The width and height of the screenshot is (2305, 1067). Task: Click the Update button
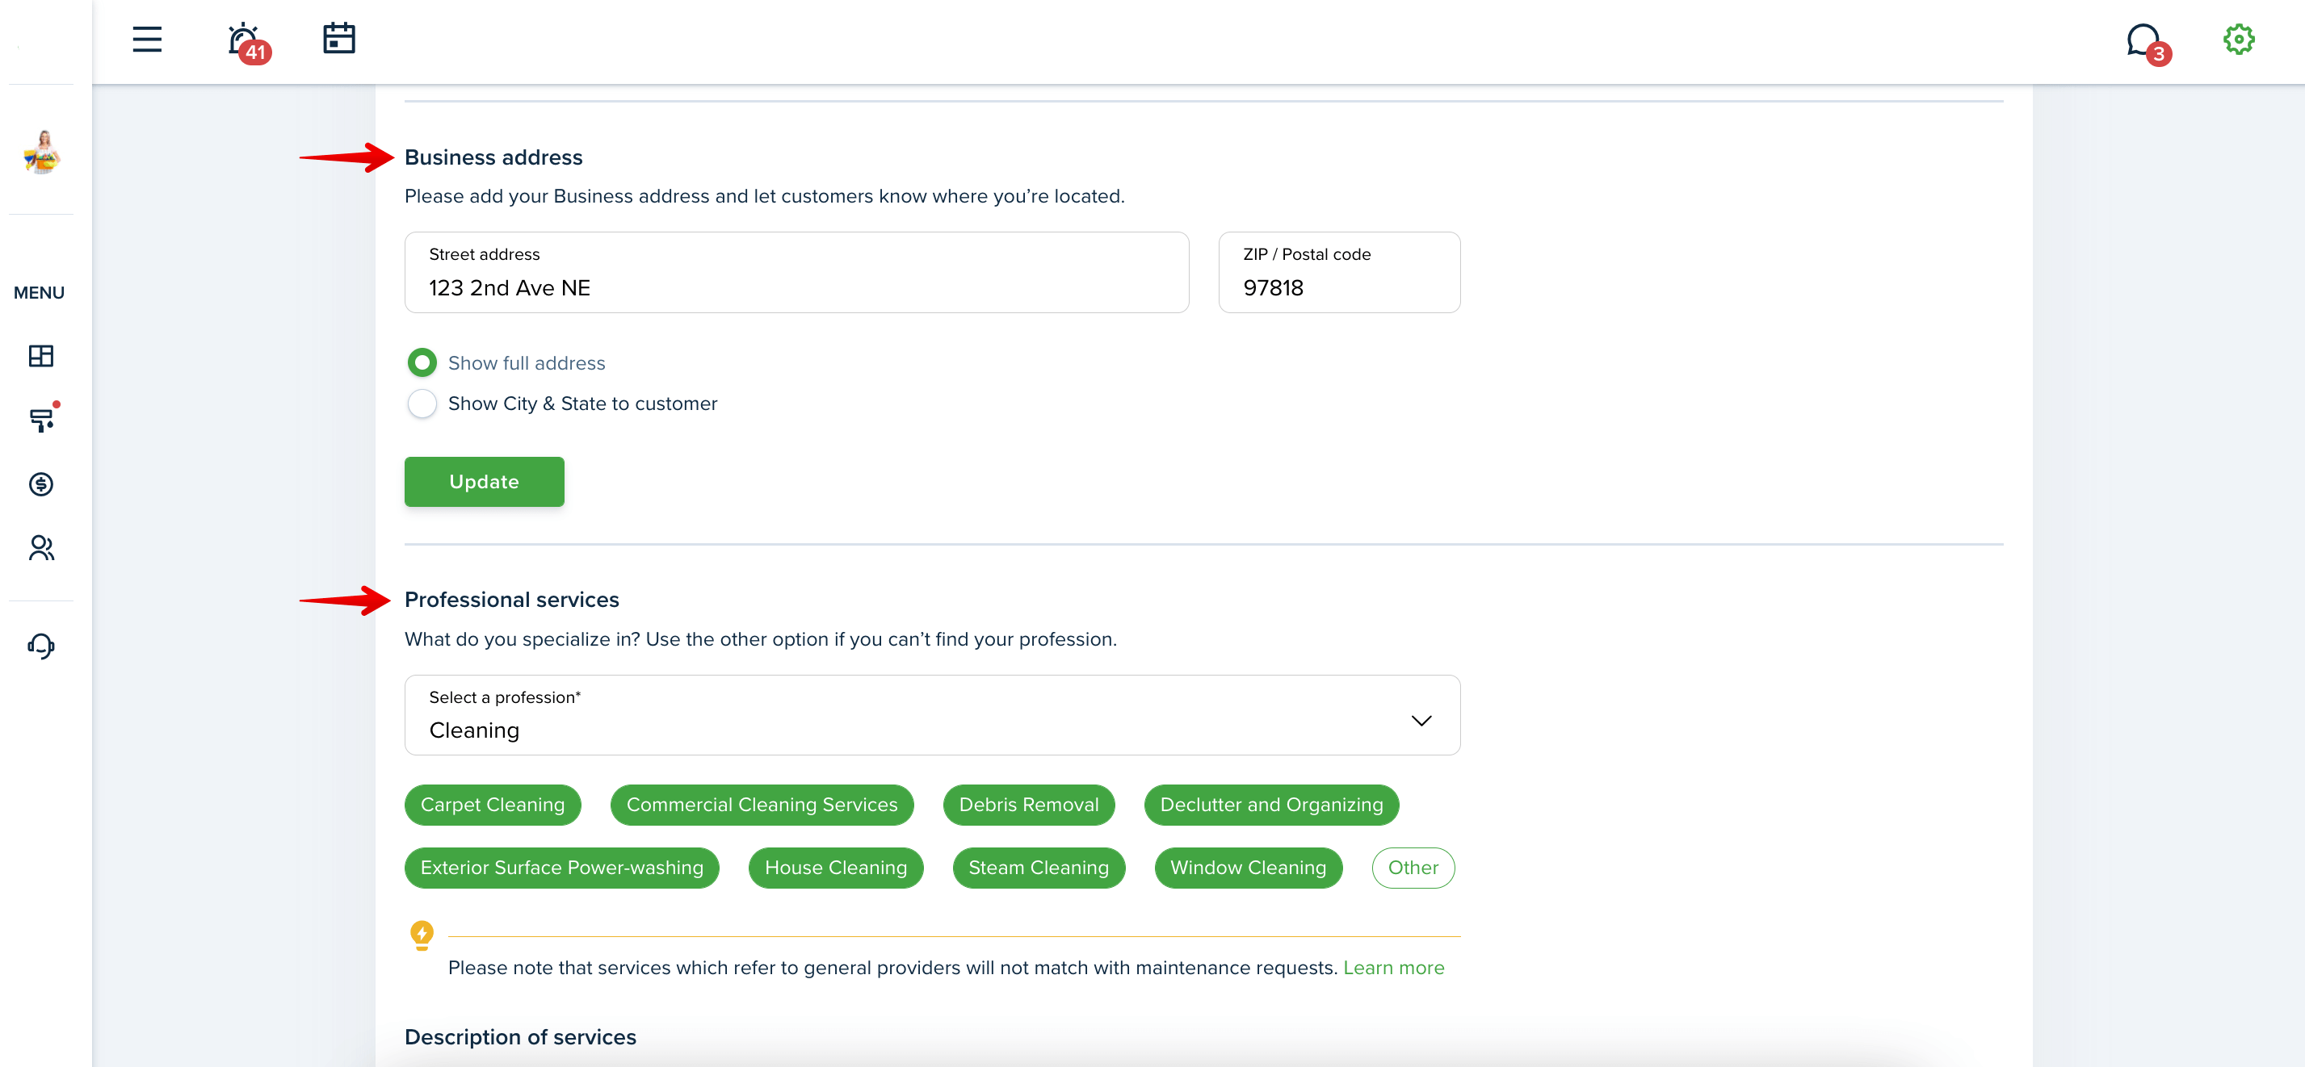[484, 481]
